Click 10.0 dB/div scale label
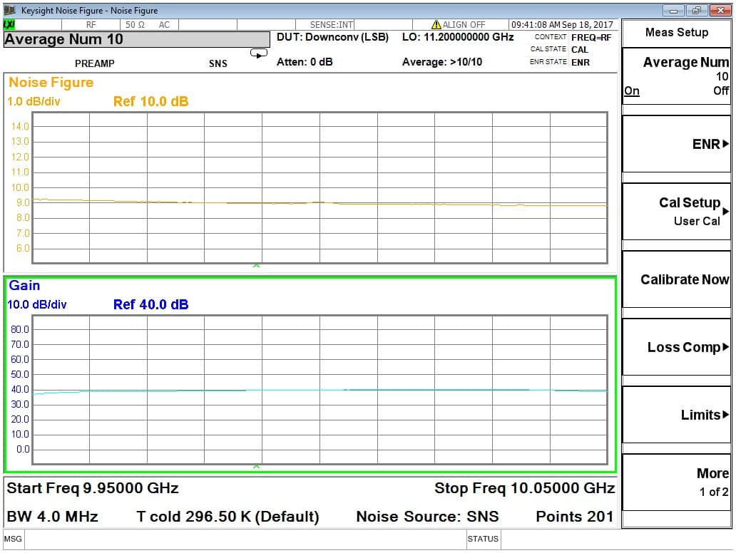Viewport: 736px width, 553px height. [x=36, y=304]
